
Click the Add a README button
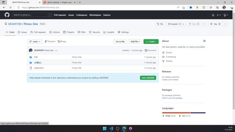click(148, 78)
